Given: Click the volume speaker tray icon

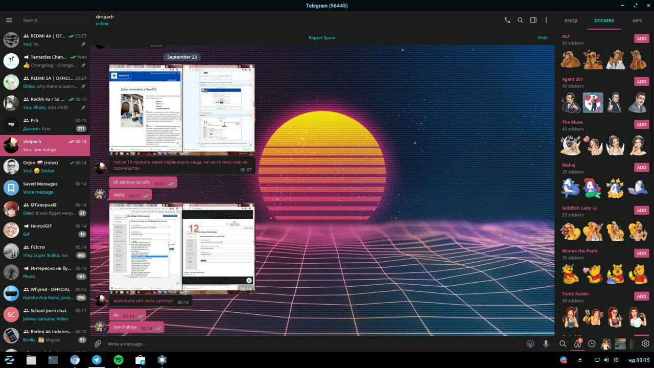Looking at the screenshot, I should (x=606, y=360).
